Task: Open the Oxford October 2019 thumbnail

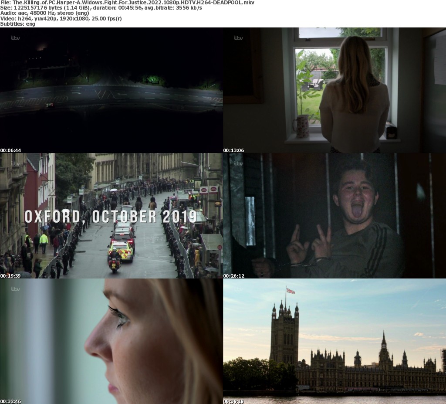Action: click(x=111, y=216)
